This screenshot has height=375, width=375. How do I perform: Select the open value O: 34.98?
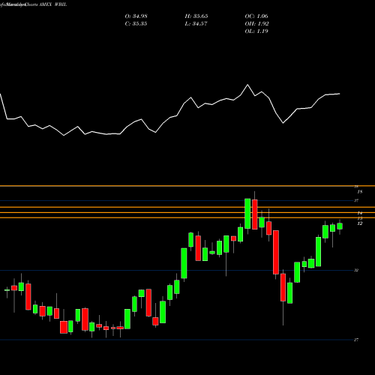coord(136,16)
